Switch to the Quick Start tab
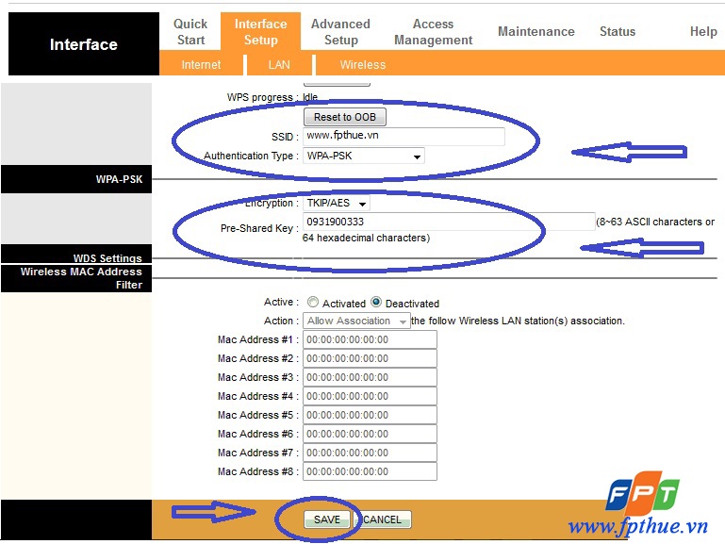The image size is (725, 544). pos(190,31)
